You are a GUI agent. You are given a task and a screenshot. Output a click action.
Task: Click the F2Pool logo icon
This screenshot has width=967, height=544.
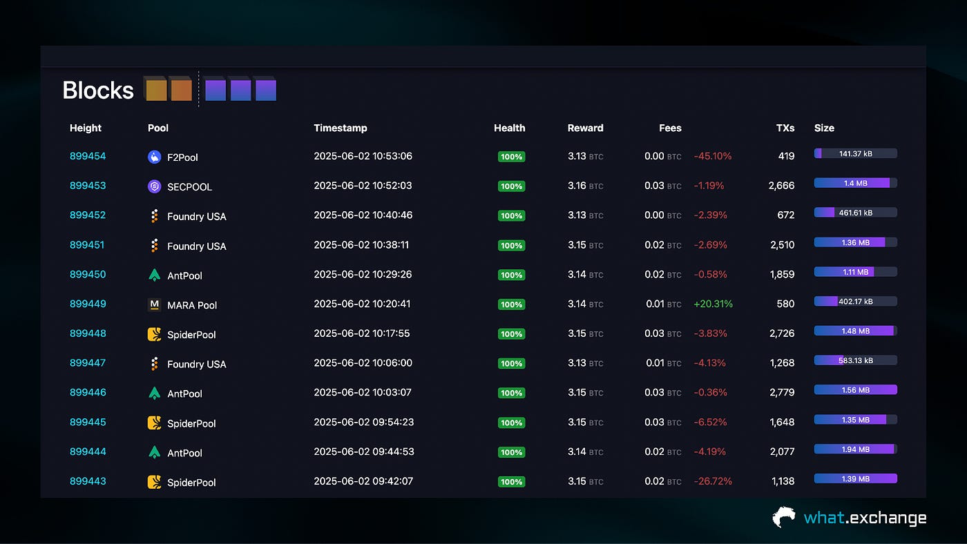[155, 157]
